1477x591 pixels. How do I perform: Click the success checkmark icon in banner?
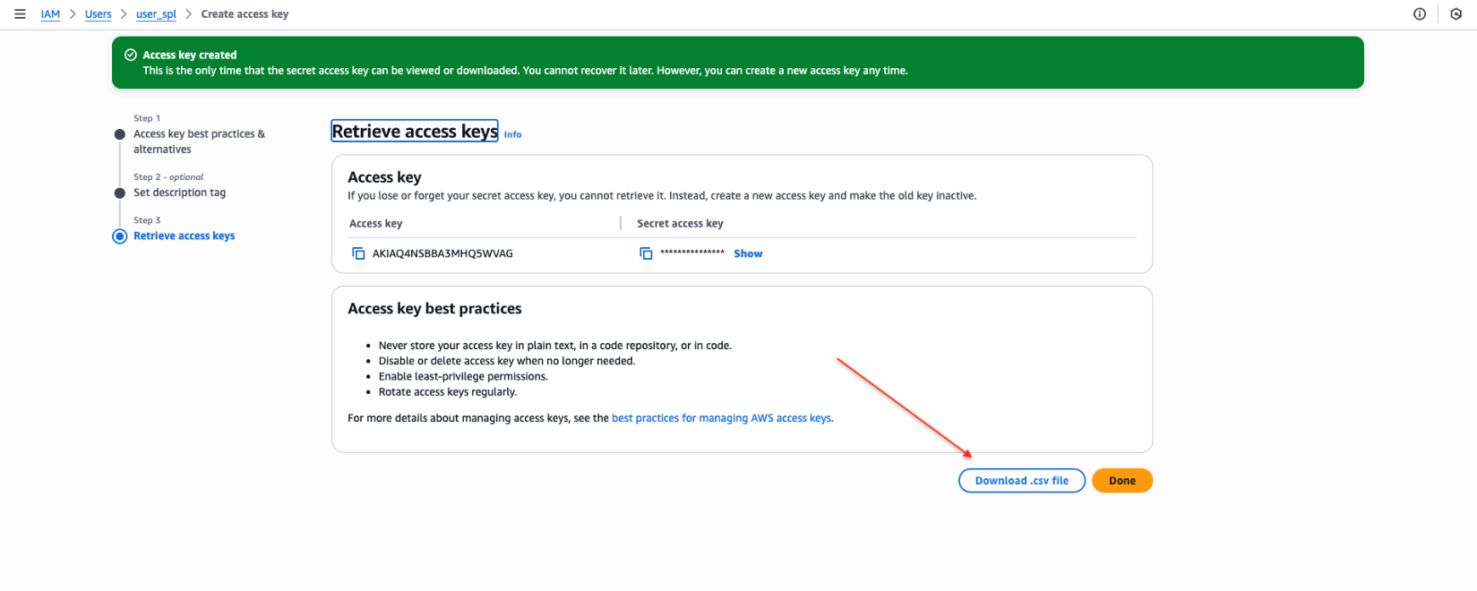pyautogui.click(x=131, y=55)
